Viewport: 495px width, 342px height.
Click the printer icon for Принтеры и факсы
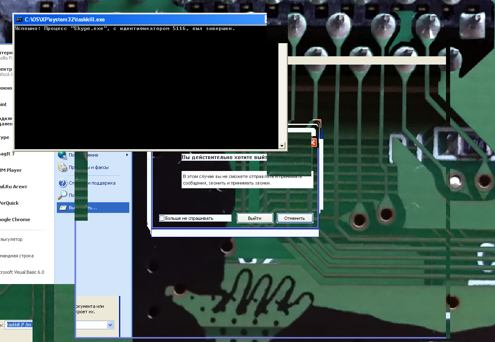63,167
